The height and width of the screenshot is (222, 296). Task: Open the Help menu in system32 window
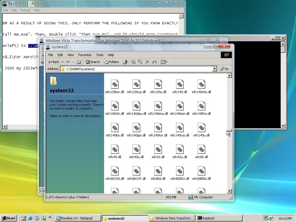click(111, 55)
